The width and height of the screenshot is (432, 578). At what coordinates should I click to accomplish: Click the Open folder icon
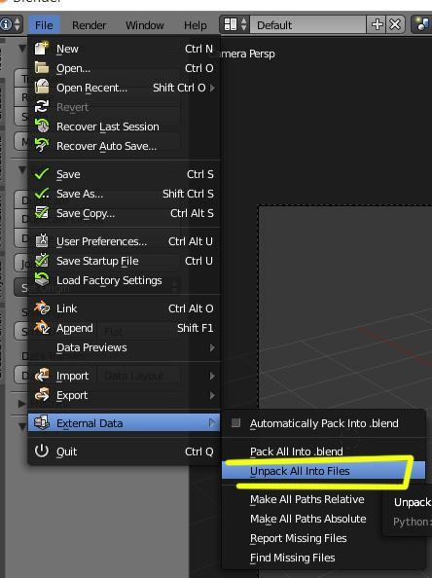(42, 68)
